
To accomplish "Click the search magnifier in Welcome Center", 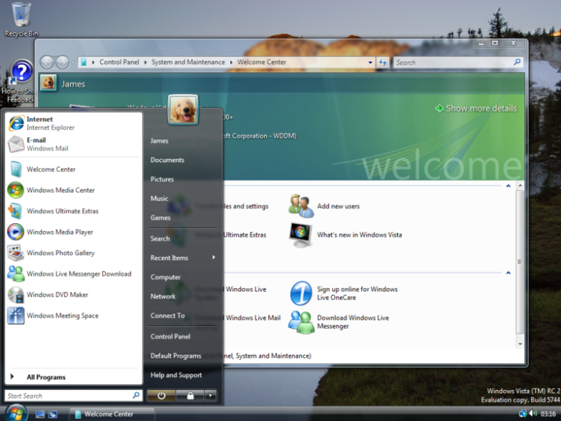I will coord(516,62).
